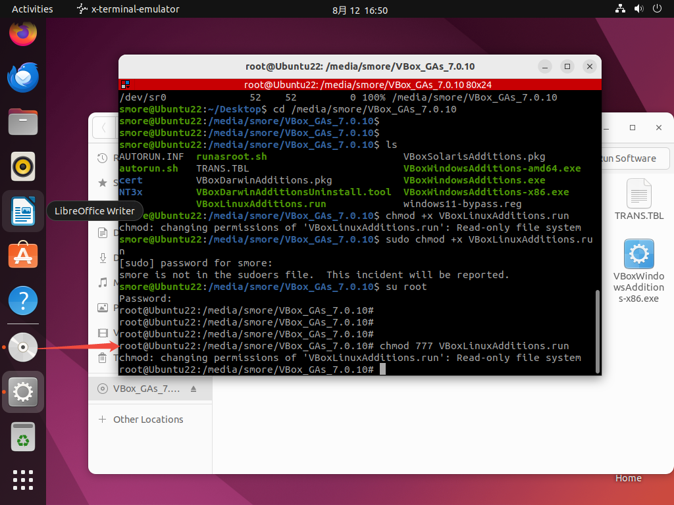Select the TRANS.TBL file in Files
674x505 pixels.
pyautogui.click(x=638, y=199)
